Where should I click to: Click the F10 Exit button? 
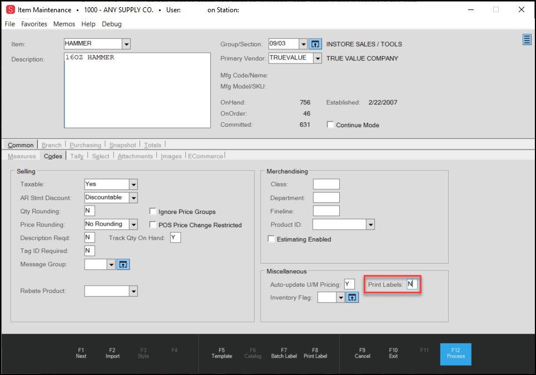[394, 353]
